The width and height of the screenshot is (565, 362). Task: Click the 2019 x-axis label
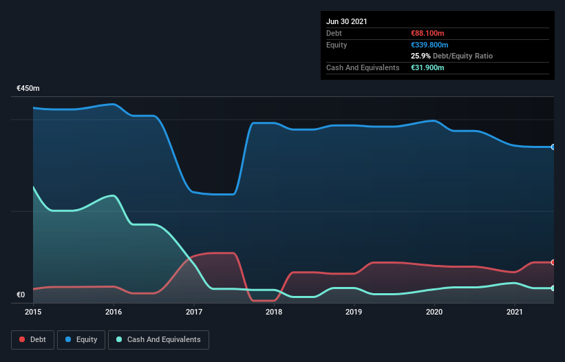click(354, 312)
